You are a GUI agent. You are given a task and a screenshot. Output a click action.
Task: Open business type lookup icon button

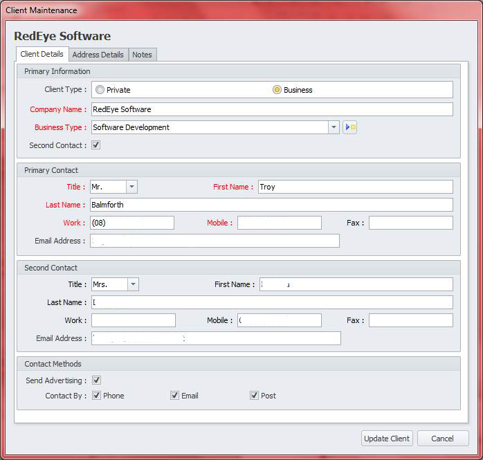(349, 127)
